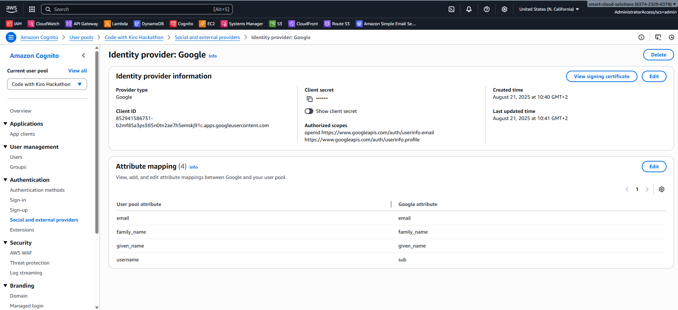Open Cognito service shortcut
The width and height of the screenshot is (678, 310).
tap(182, 24)
